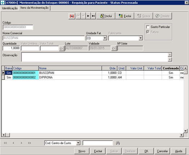This screenshot has height=155, width=189.
Task: Click the red minus record icon
Action: click(x=72, y=16)
